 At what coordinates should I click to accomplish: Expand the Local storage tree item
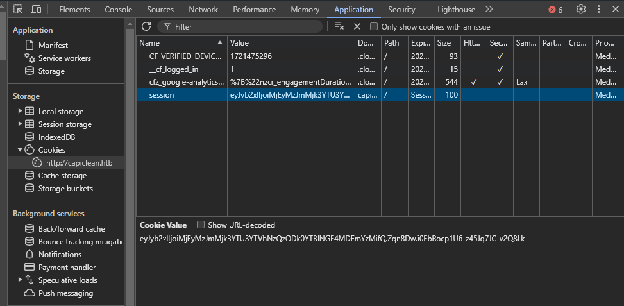(21, 112)
